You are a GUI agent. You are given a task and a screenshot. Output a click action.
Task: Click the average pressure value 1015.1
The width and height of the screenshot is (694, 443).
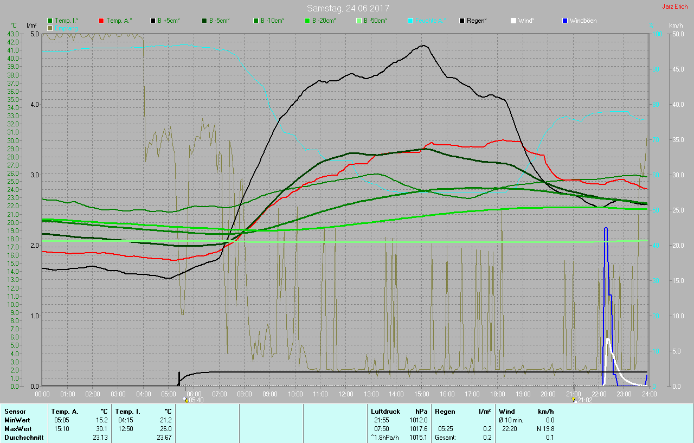tap(419, 438)
